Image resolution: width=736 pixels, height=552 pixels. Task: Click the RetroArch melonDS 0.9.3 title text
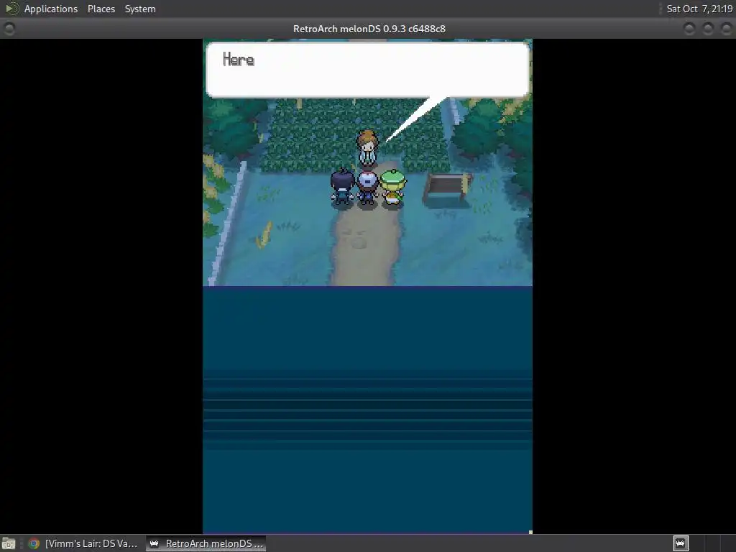coord(369,29)
